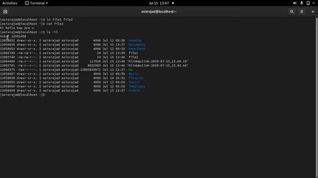Open the terminal search icon
Screen dimensions: 318x178
coord(292,12)
